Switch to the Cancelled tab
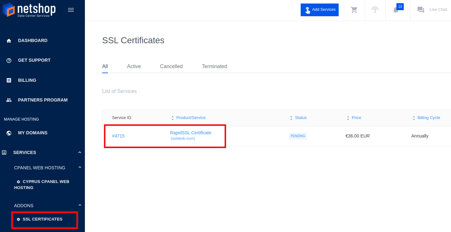Viewport: 451px width, 232px height. [171, 67]
